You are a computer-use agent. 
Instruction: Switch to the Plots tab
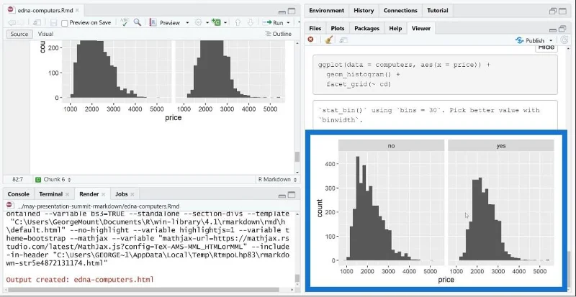(338, 28)
